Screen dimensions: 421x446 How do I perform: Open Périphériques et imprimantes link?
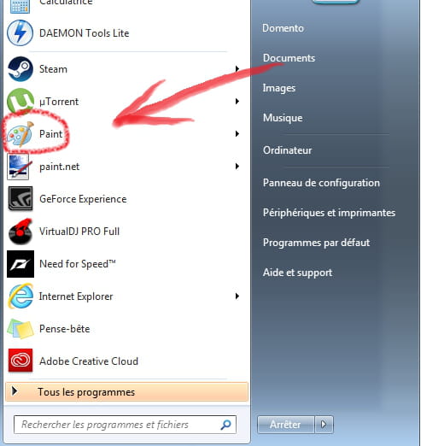coord(329,213)
